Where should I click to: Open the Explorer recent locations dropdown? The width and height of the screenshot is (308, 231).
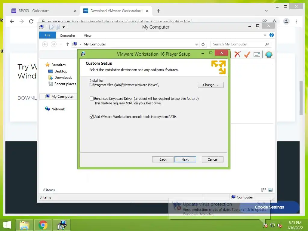pyautogui.click(x=61, y=44)
